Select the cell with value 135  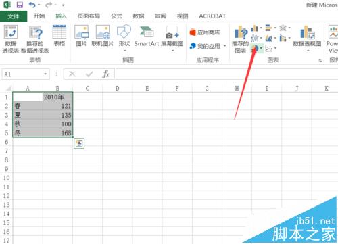coord(57,115)
